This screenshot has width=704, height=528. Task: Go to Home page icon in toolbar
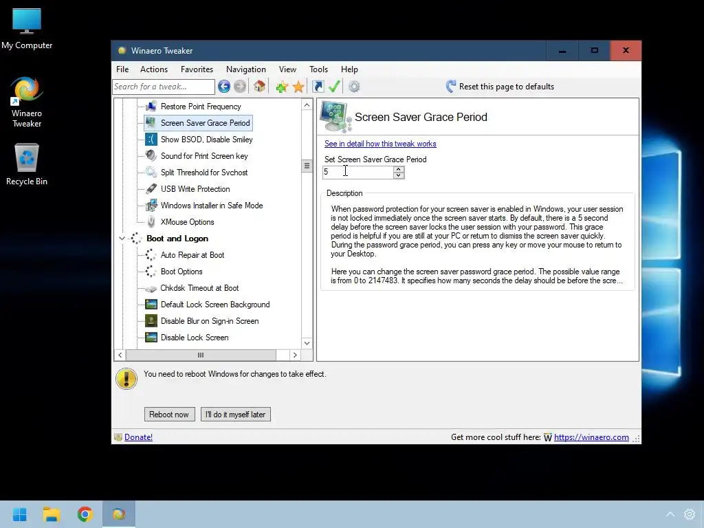point(259,86)
